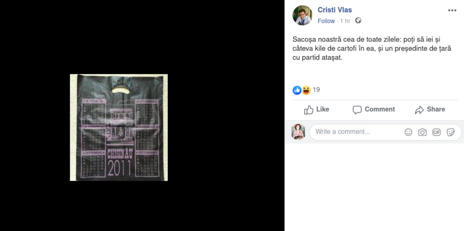
Task: Open the 1 hr timestamp link
Action: click(x=345, y=21)
